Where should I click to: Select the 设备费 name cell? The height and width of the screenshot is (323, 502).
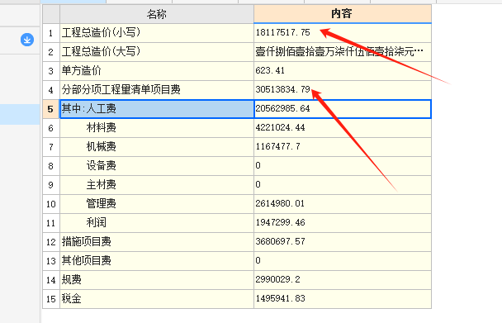[x=157, y=166]
